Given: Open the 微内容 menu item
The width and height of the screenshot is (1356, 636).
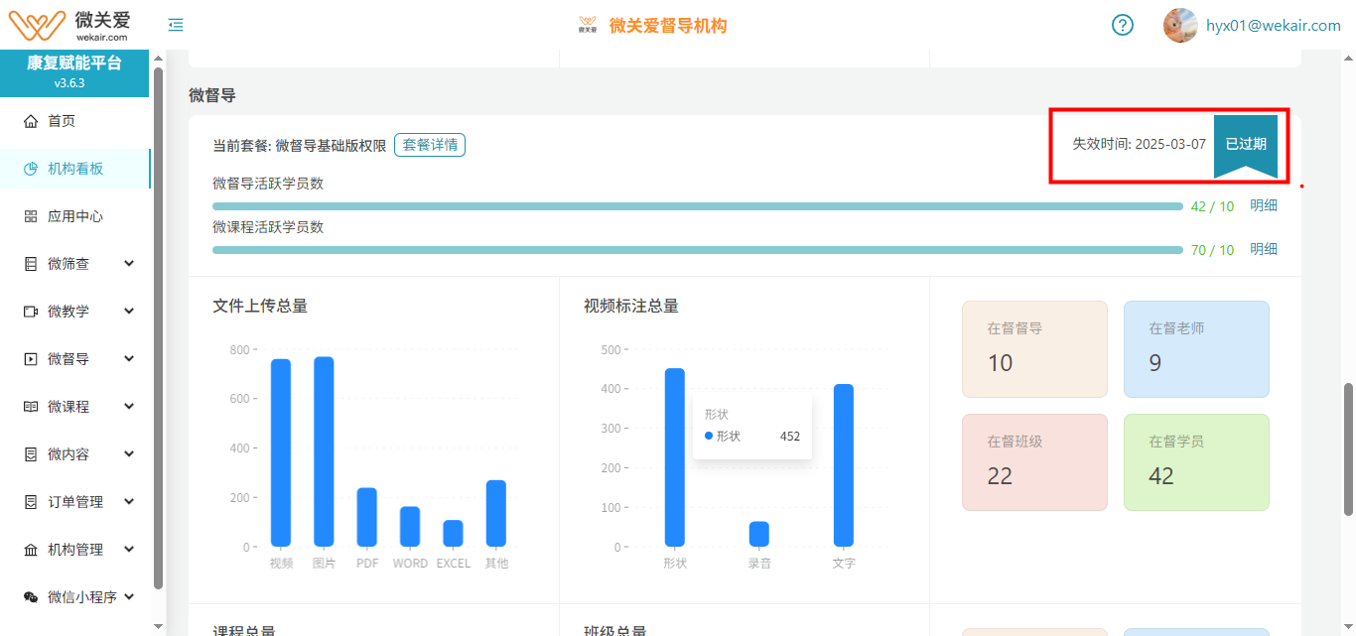Looking at the screenshot, I should click(68, 454).
